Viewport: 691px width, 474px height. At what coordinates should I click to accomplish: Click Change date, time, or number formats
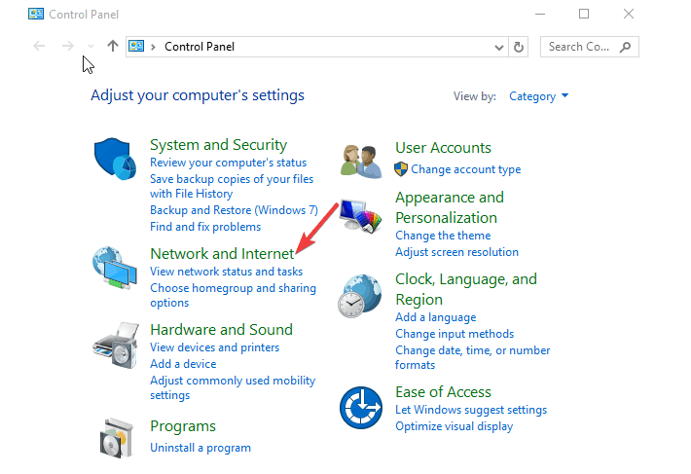pos(473,357)
